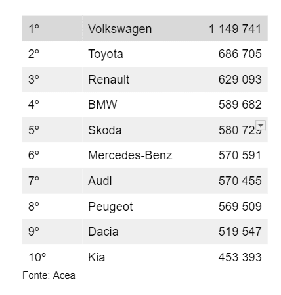Click the Peugeot brand cell

pyautogui.click(x=138, y=206)
